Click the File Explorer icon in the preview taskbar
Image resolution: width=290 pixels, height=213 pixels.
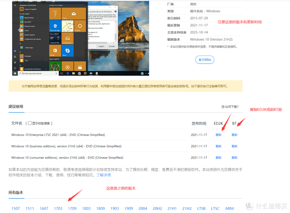click(73, 73)
